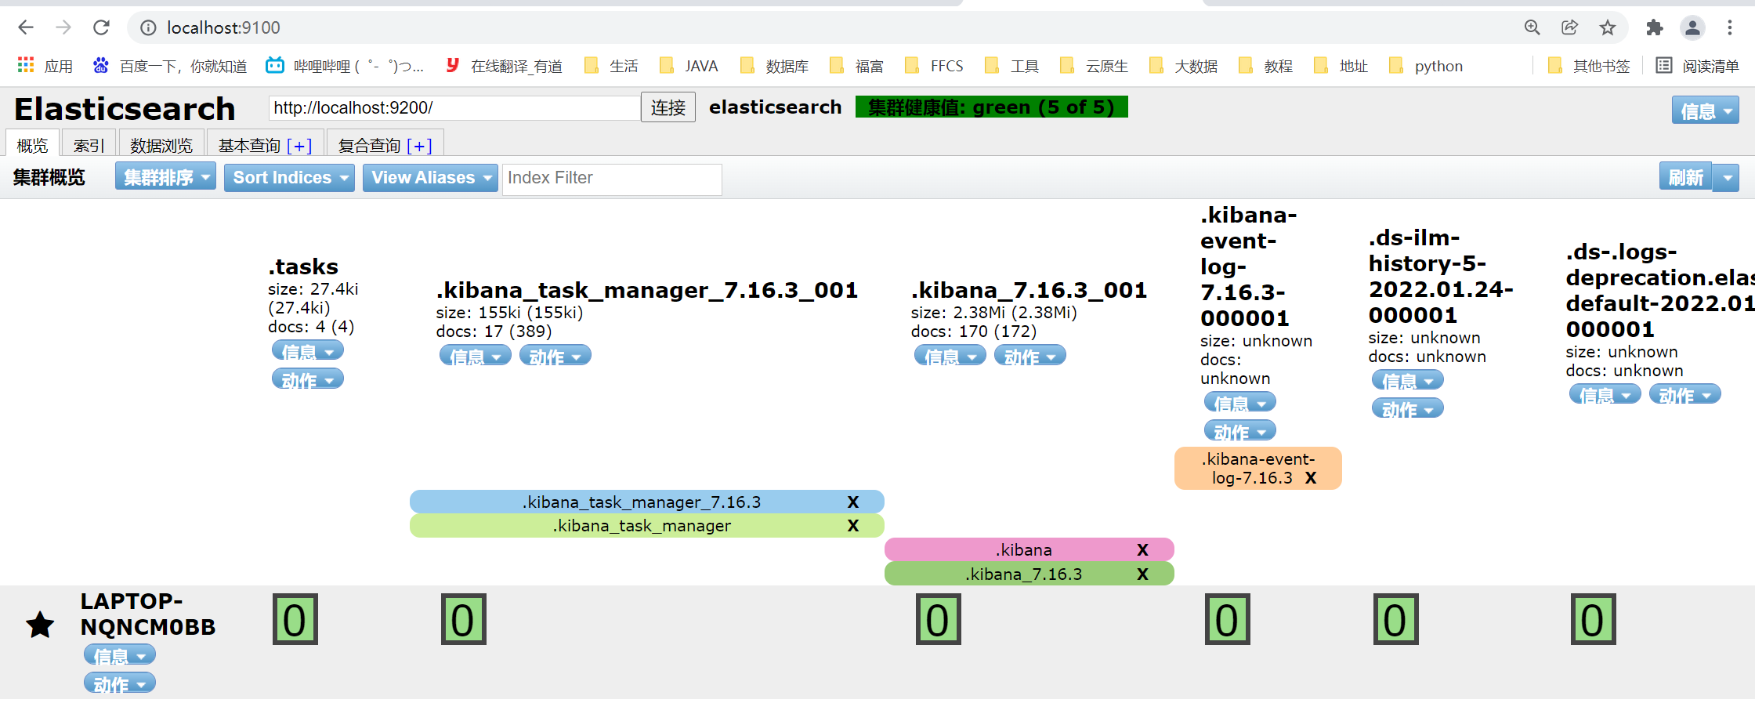Open the 云原生 bookmark folder
Screen dimensions: 1755x703
(x=1094, y=66)
